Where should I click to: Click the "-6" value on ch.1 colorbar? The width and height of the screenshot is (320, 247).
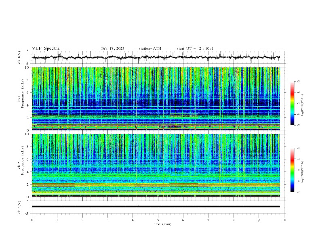tap(298, 114)
